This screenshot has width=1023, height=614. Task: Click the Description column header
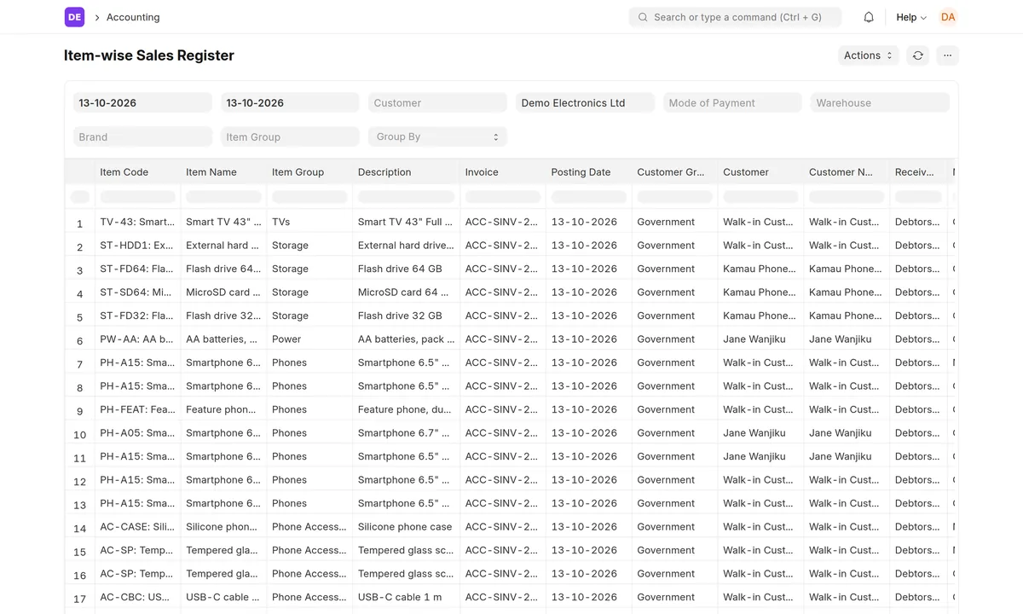pos(406,171)
